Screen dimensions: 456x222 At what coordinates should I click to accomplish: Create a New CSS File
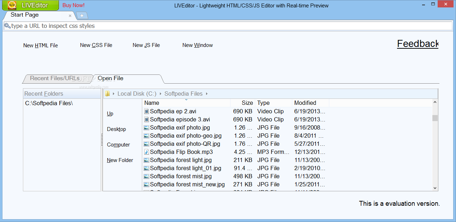[96, 45]
